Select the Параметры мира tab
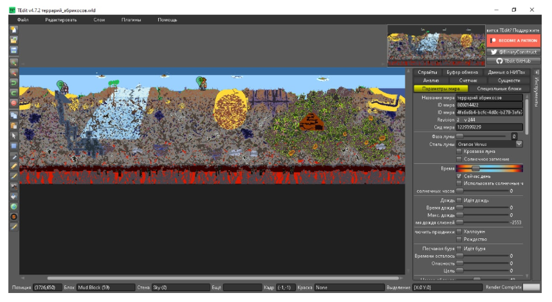The image size is (552, 302). tap(441, 89)
